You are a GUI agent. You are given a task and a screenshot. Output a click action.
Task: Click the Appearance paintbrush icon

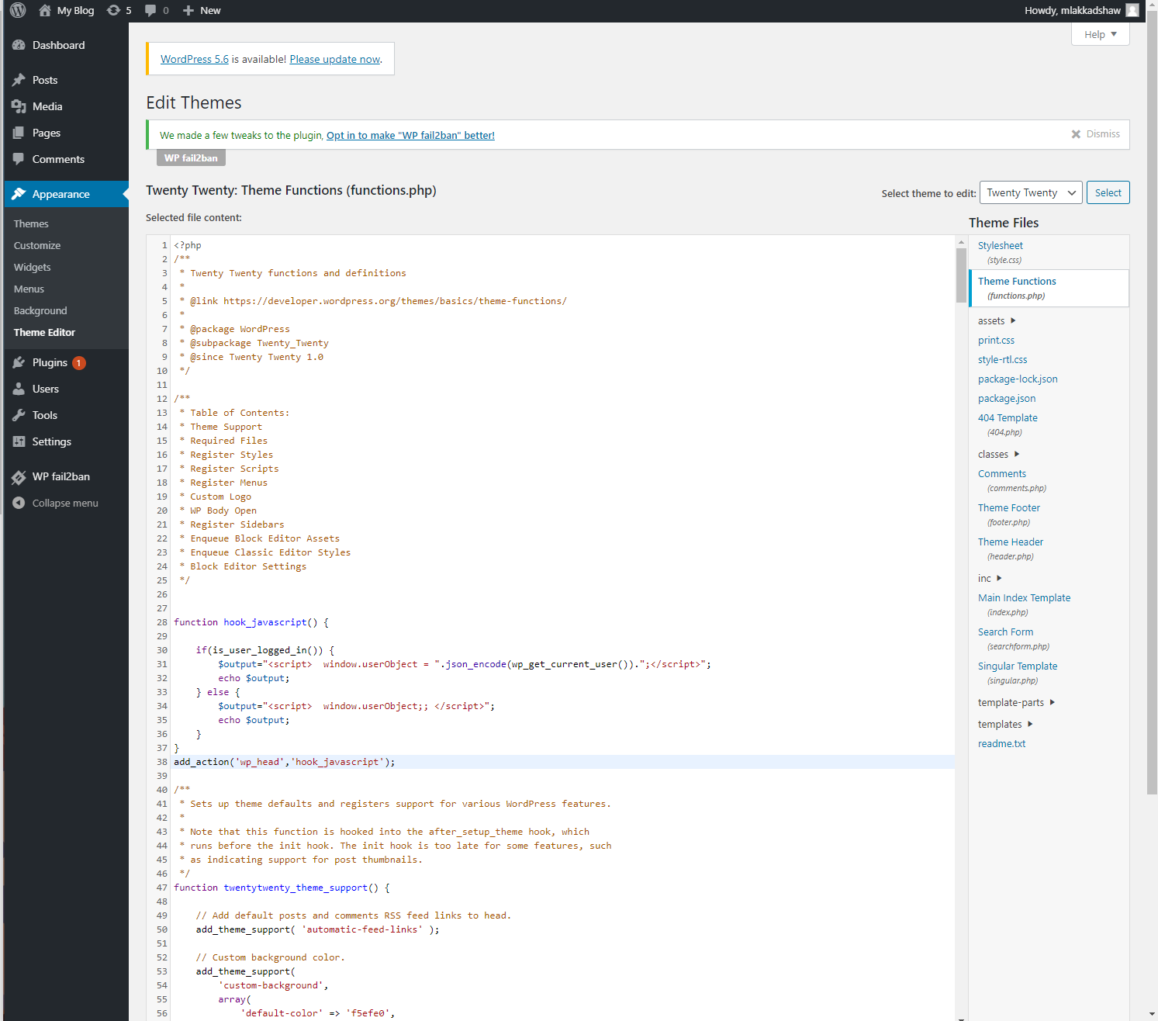pos(19,194)
